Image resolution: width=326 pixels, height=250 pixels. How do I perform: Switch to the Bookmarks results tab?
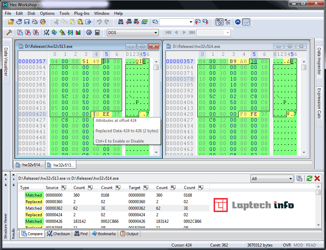[x=104, y=234]
